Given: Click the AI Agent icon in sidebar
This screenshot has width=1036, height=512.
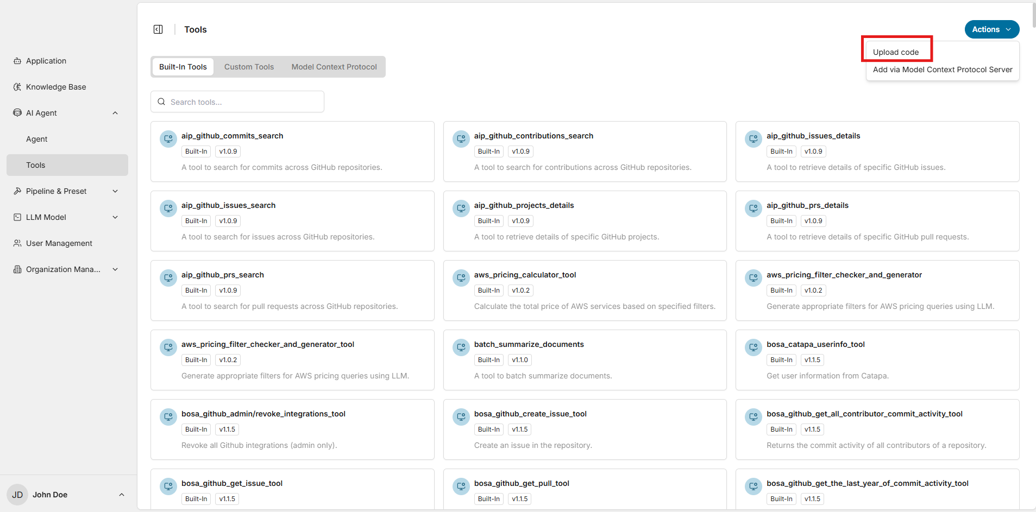Looking at the screenshot, I should (x=17, y=113).
